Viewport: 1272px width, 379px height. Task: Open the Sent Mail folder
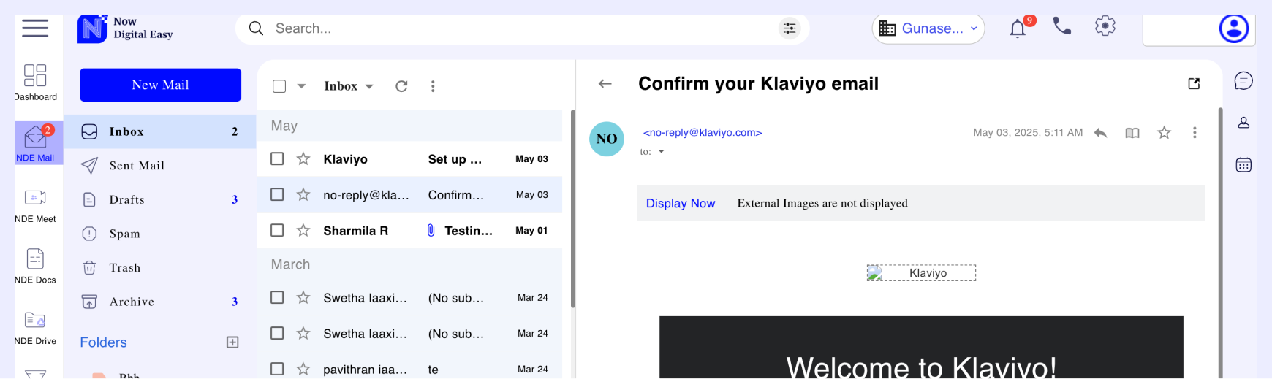point(160,166)
